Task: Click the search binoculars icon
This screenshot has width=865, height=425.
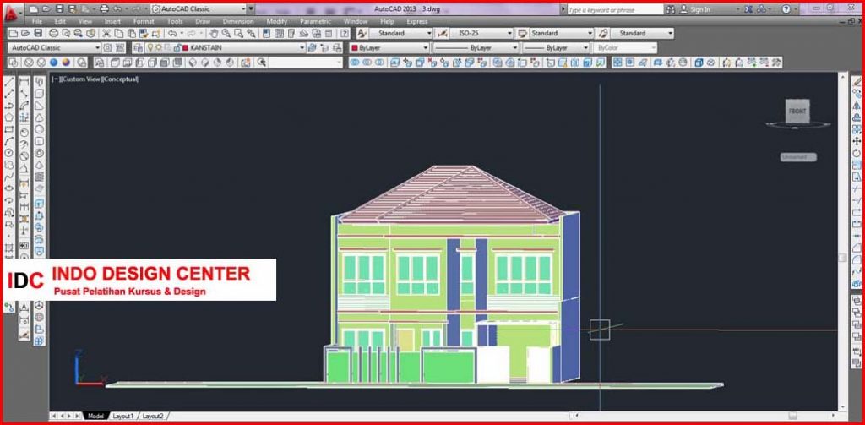Action: pos(670,9)
